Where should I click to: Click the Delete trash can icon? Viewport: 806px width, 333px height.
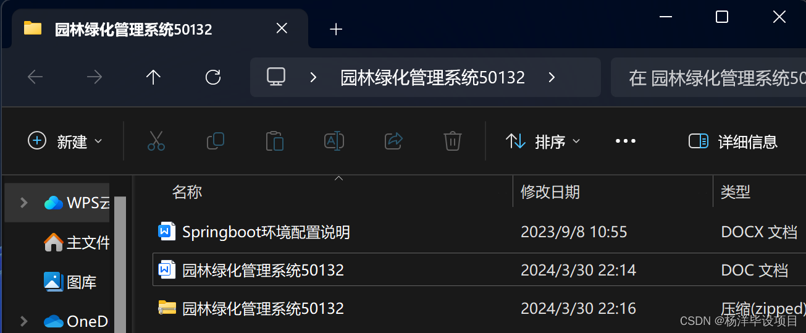click(453, 141)
